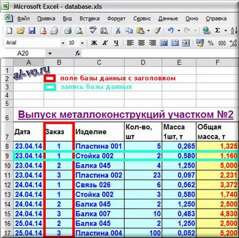Image resolution: width=239 pixels, height=238 pixels.
Task: Save the workbook with the floppy disk icon
Action: [x=32, y=30]
